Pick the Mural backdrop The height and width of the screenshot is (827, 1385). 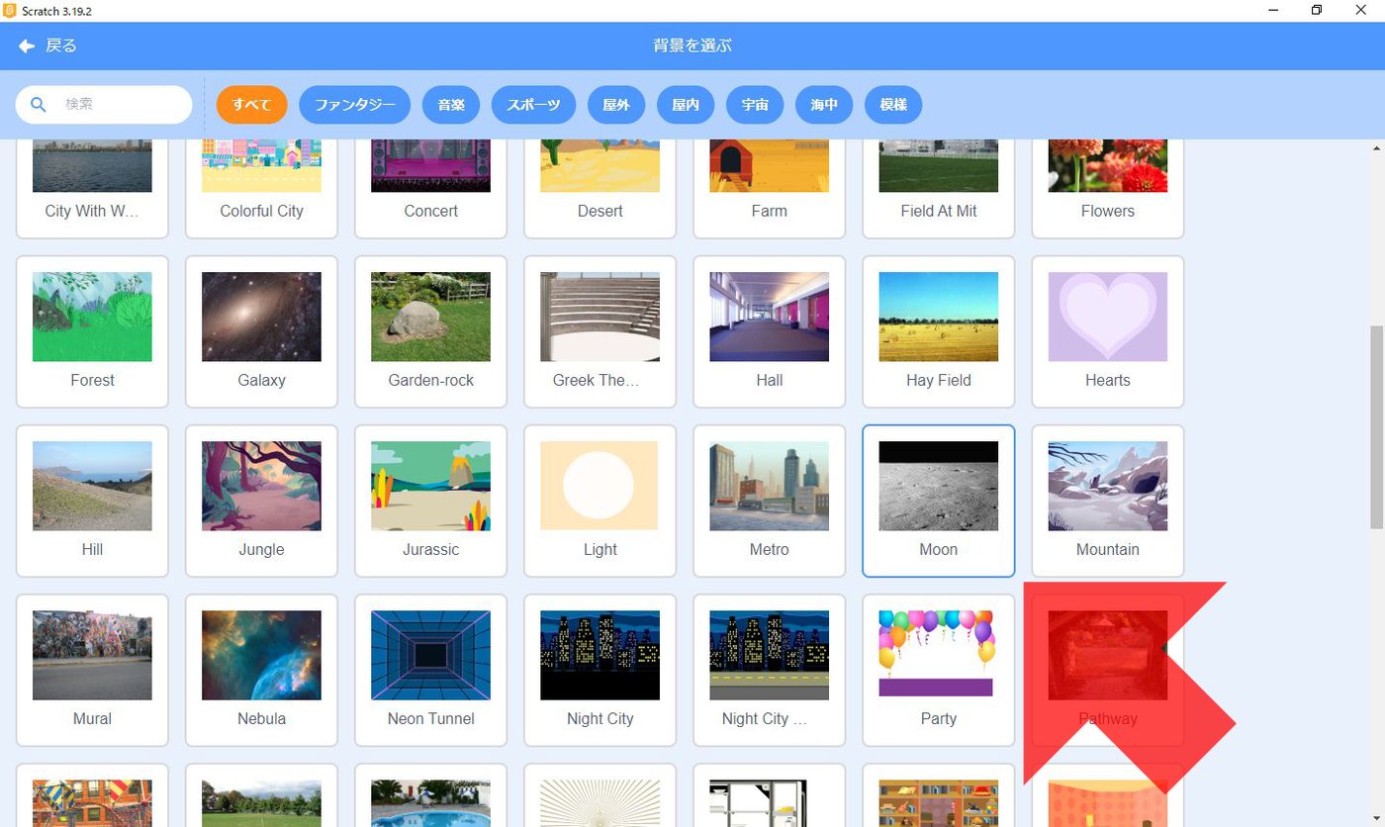pos(92,670)
